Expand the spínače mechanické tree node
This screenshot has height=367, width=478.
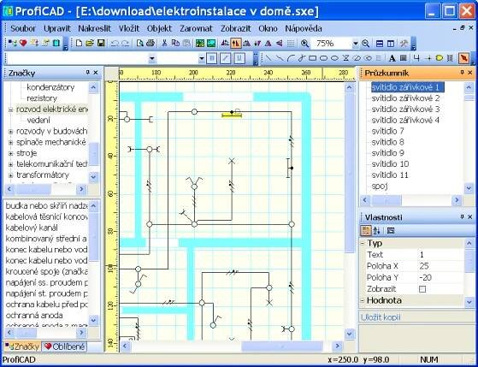[10, 143]
